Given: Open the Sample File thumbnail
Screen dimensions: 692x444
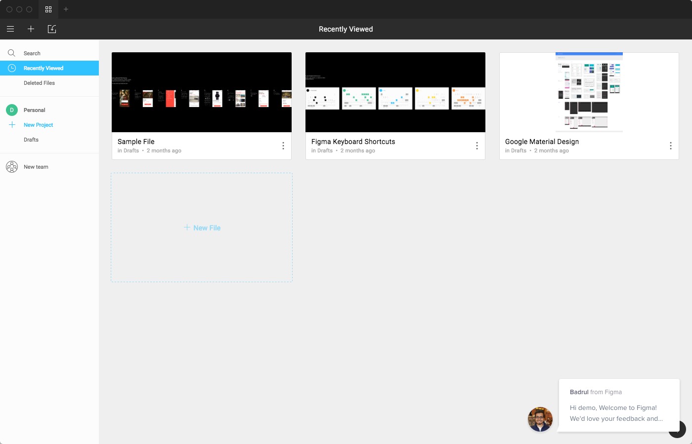Looking at the screenshot, I should coord(202,92).
